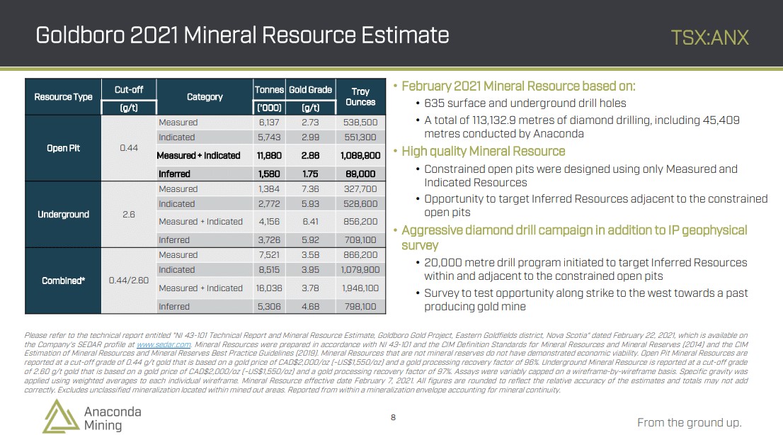
Task: Select the slide title Goldboro 2021 Mineral Resource Estimate
Action: [x=242, y=35]
